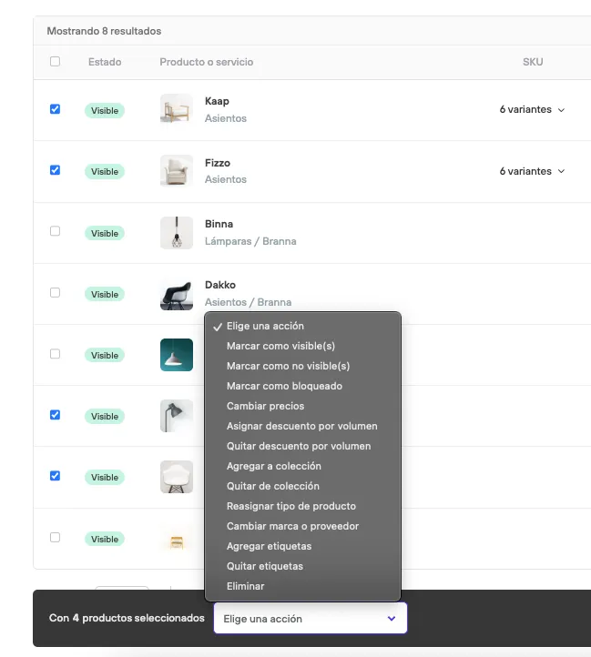The height and width of the screenshot is (657, 591).
Task: Choose 'Agregar a colección' action
Action: pos(302,466)
